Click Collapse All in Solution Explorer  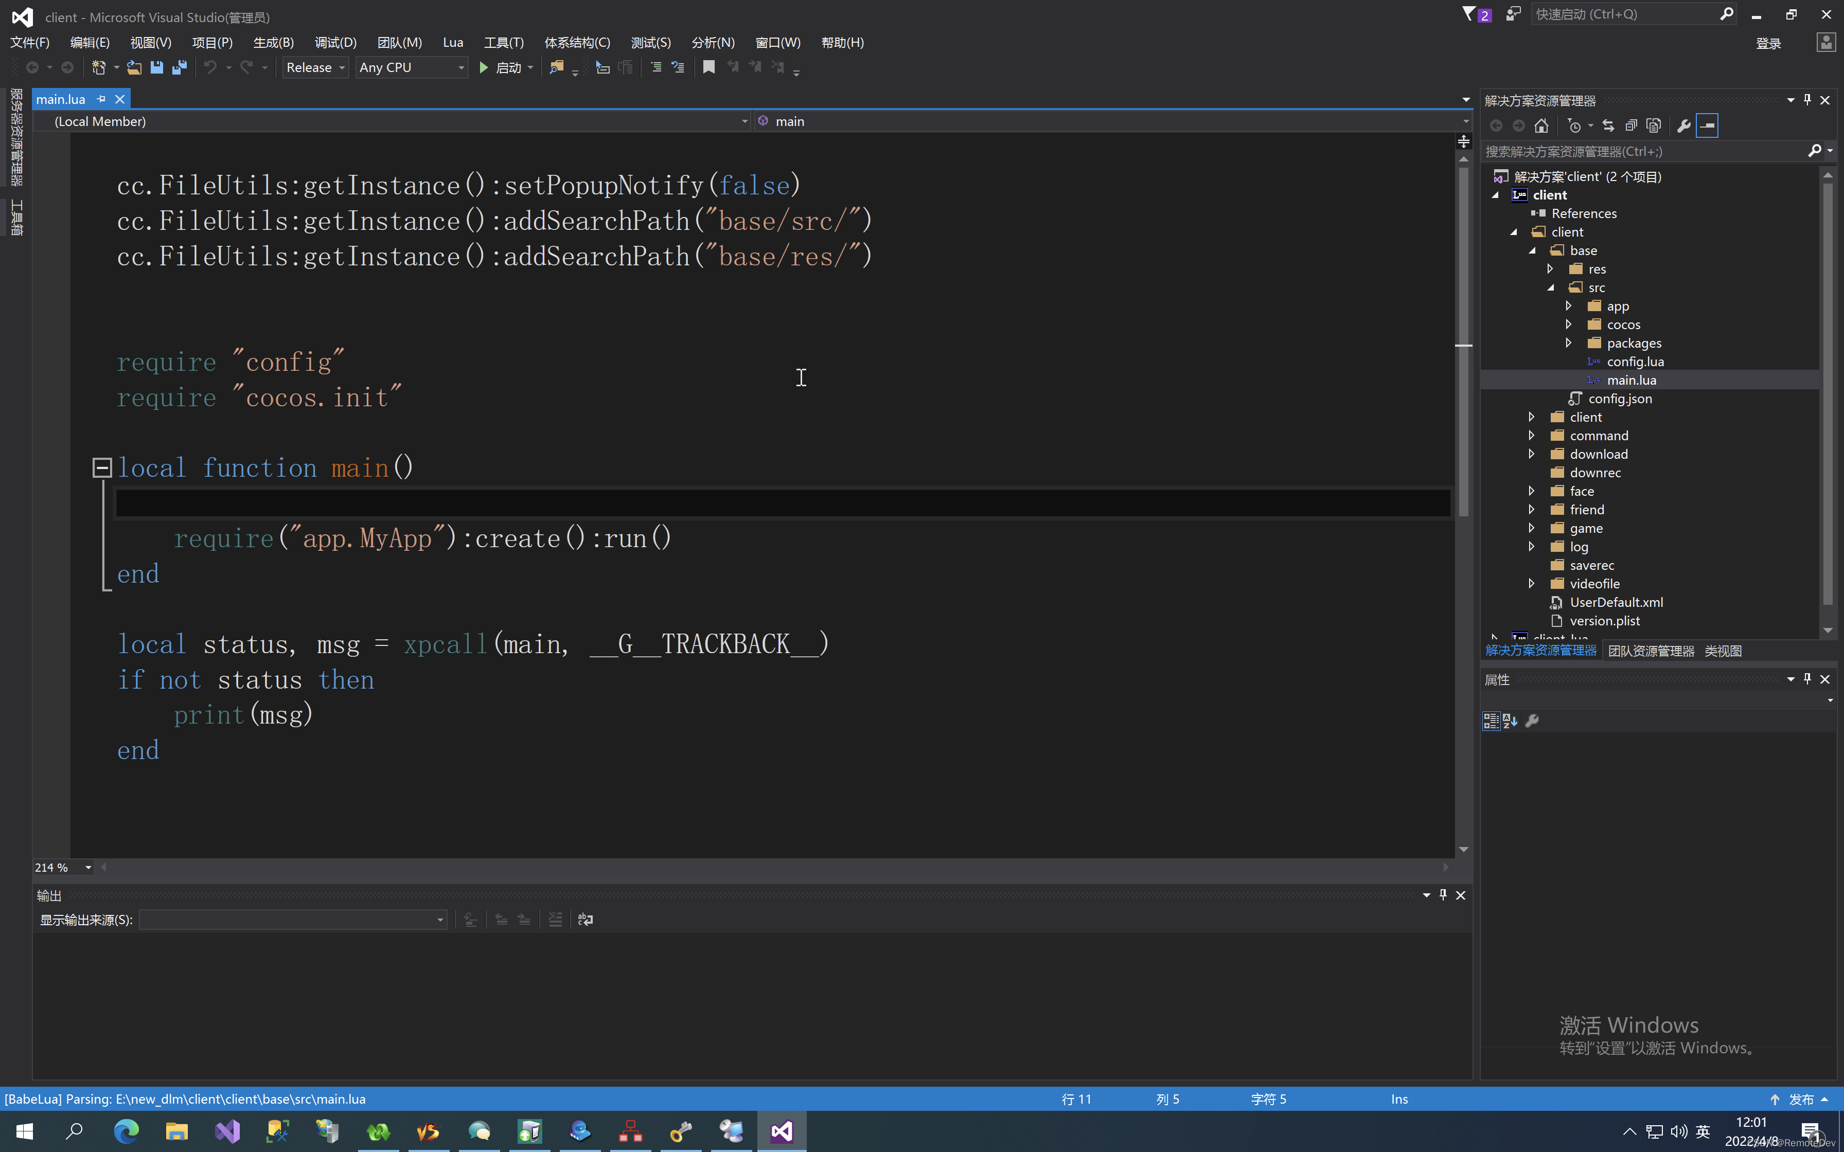[x=1630, y=125]
